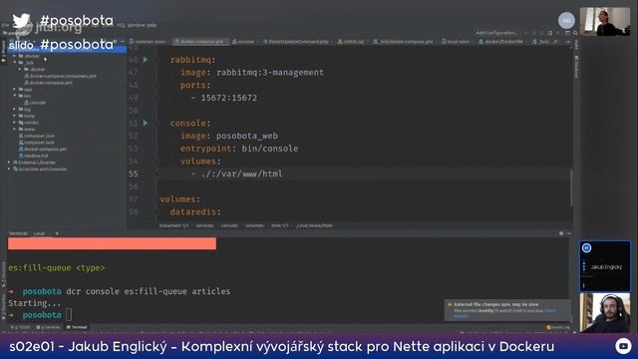Click the 'dataredis:' key line
Screen dimensions: 638x359
pos(195,212)
